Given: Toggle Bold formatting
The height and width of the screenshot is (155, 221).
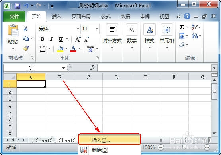Looking at the screenshot, I should coord(42,39).
